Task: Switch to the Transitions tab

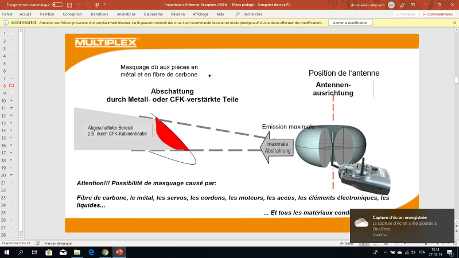Action: click(99, 14)
